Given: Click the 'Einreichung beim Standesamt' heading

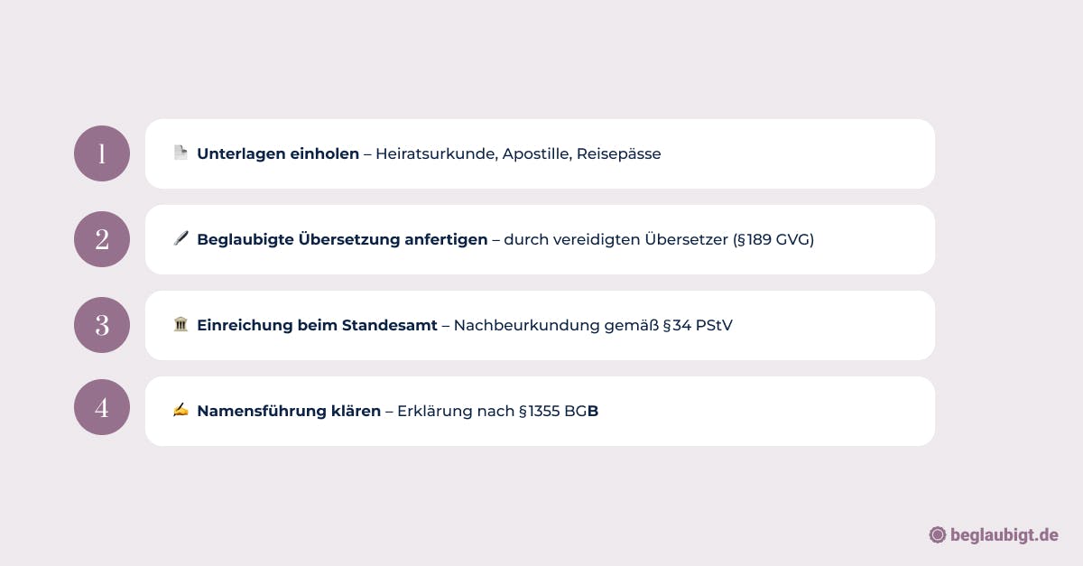Looking at the screenshot, I should 317,325.
